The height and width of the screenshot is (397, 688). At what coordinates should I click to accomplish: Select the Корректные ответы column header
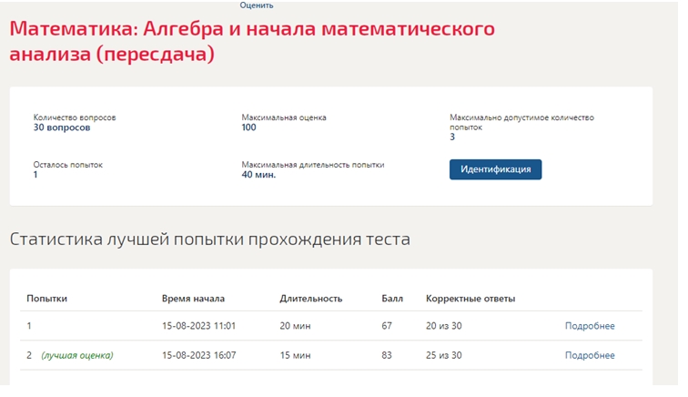pos(470,299)
